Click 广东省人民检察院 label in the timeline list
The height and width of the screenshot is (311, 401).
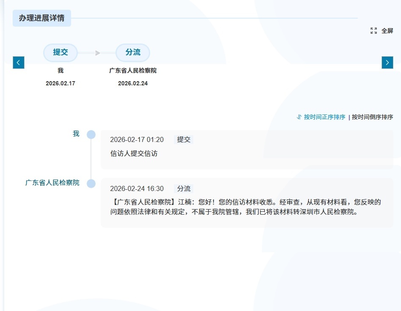coord(52,183)
